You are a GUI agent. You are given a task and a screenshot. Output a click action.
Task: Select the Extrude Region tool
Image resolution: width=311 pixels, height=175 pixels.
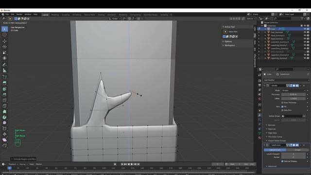pos(4,83)
